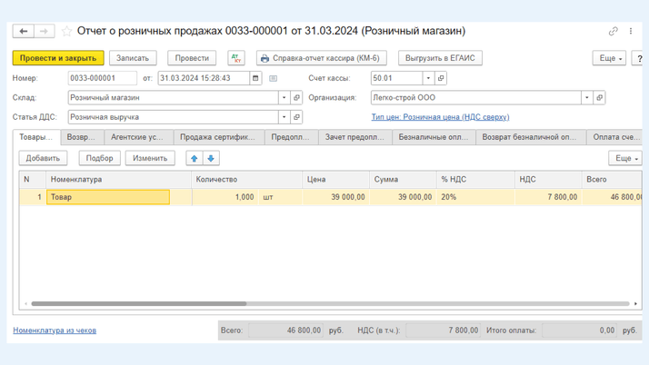The width and height of the screenshot is (649, 365).
Task: Open Счет кассы account 50.01 form
Action: (x=441, y=78)
